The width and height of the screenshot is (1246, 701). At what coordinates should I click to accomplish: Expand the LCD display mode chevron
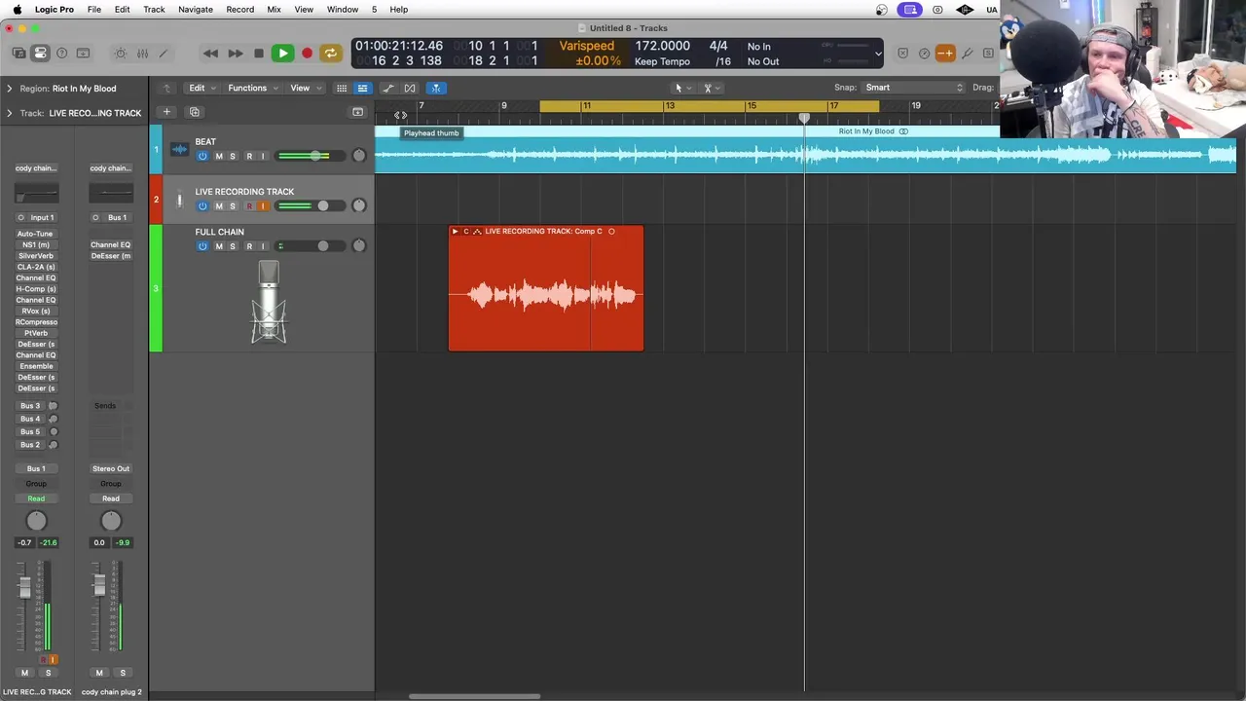(x=878, y=54)
